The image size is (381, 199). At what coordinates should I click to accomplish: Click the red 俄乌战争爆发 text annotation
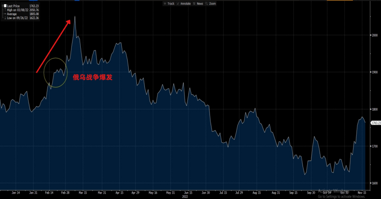point(92,77)
